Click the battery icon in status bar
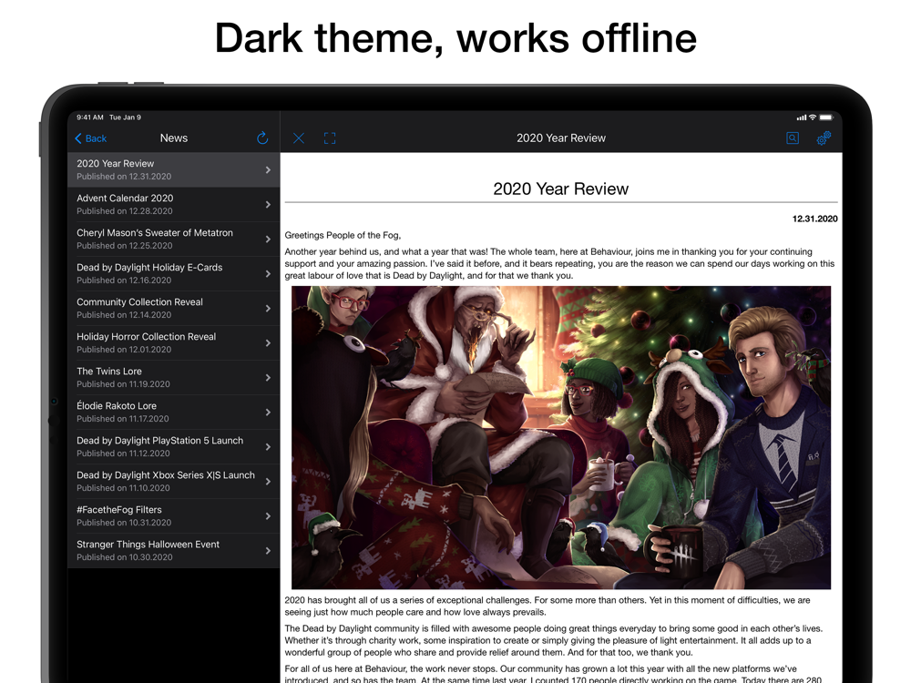 click(x=826, y=117)
